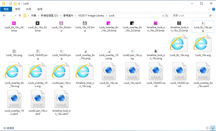This screenshot has height=131, width=216.
Task: Click the 搜尋 Lock search box
Action: coord(192,15)
